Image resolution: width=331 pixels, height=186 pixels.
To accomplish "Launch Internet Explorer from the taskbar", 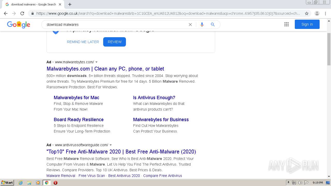I will point(21,183).
